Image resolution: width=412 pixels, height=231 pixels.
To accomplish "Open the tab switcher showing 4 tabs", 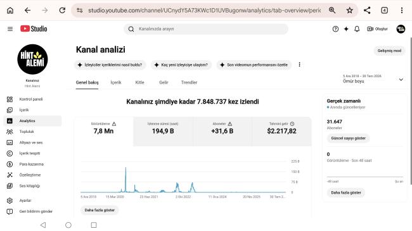I will 384,11.
